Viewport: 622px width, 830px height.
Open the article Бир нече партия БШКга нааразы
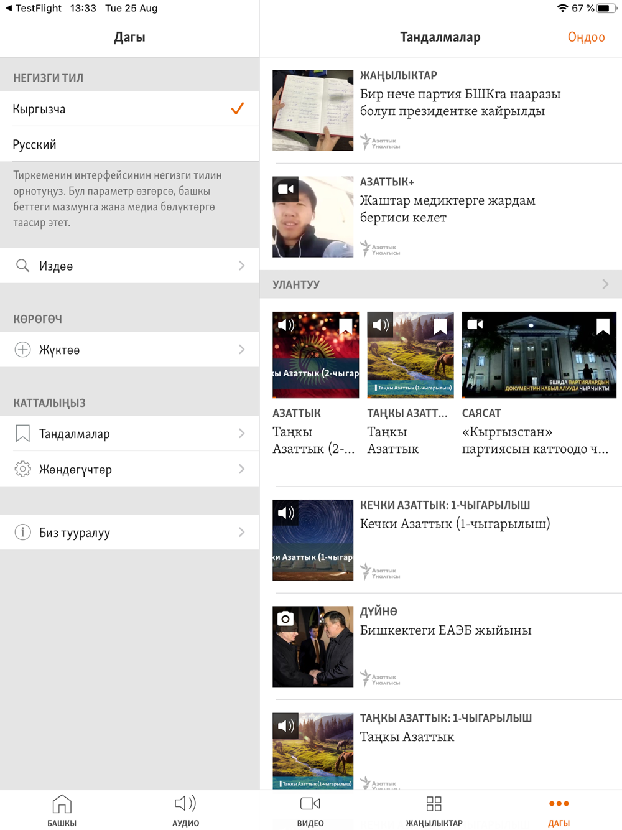(460, 102)
